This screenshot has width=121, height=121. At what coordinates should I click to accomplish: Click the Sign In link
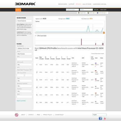96,10
